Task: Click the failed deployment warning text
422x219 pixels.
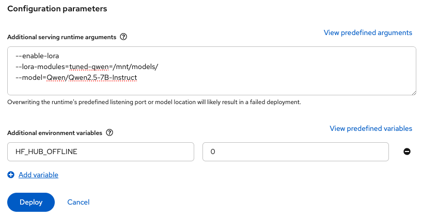Action: point(154,102)
